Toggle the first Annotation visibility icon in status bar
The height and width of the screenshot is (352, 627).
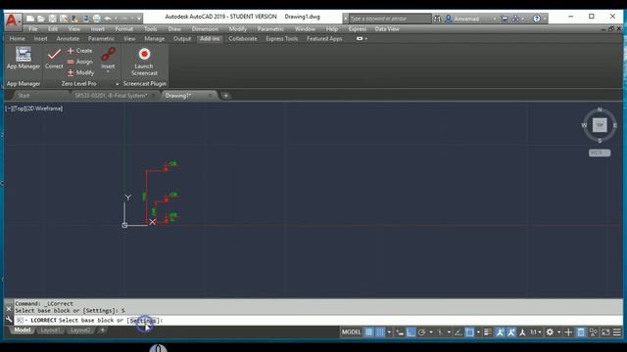coord(500,332)
